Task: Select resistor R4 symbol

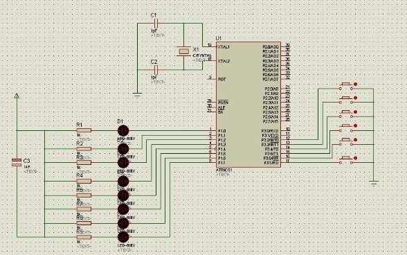Action: 84,181
